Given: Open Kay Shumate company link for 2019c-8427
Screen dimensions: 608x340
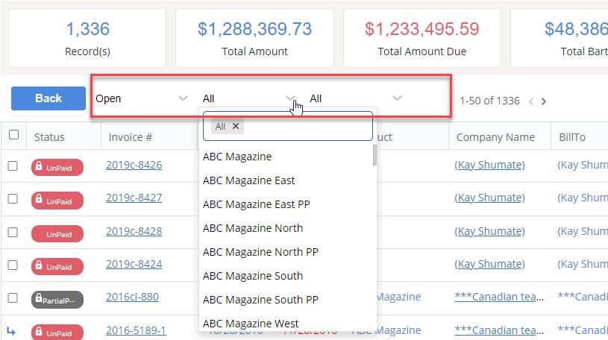Looking at the screenshot, I should [x=489, y=198].
